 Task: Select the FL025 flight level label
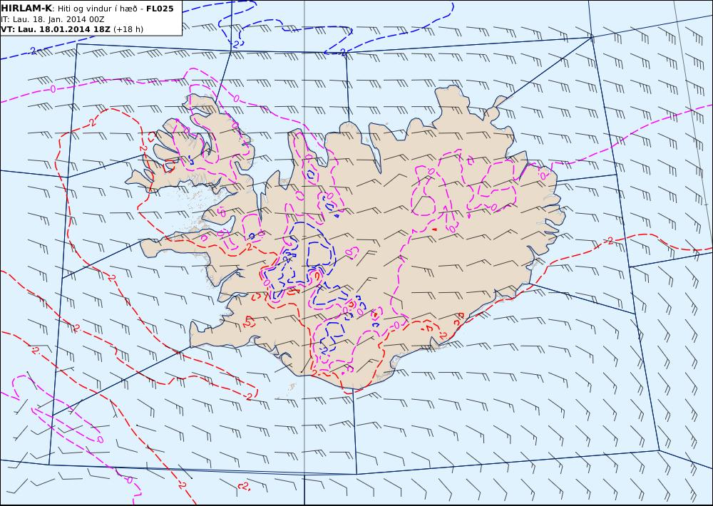pos(160,9)
